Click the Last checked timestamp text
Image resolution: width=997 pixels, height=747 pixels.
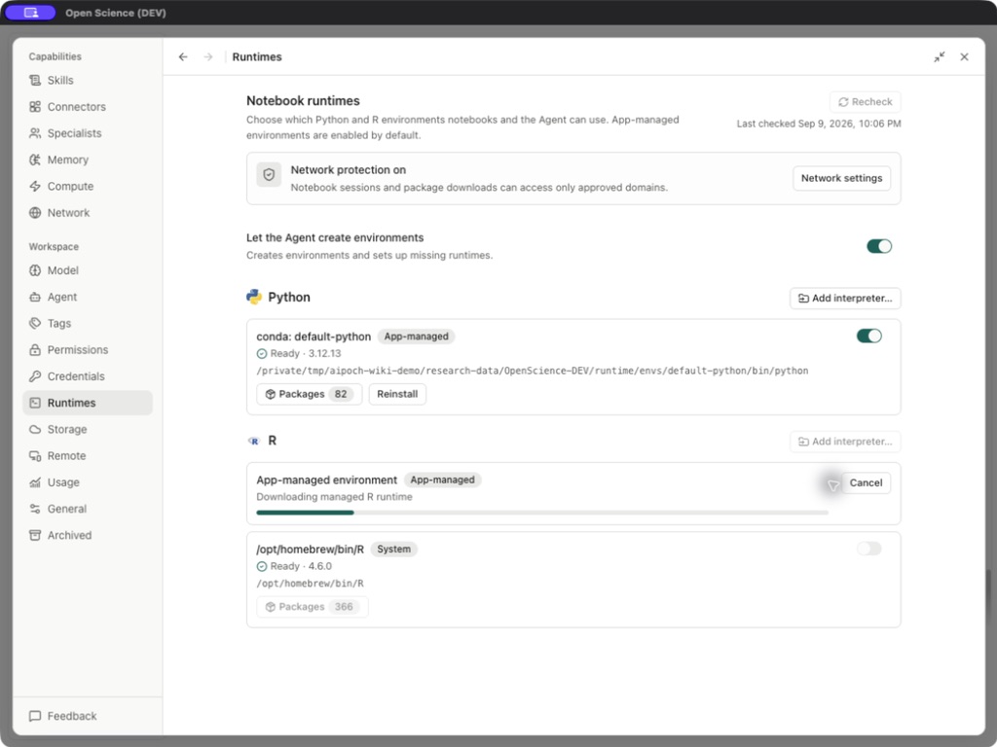click(x=818, y=124)
